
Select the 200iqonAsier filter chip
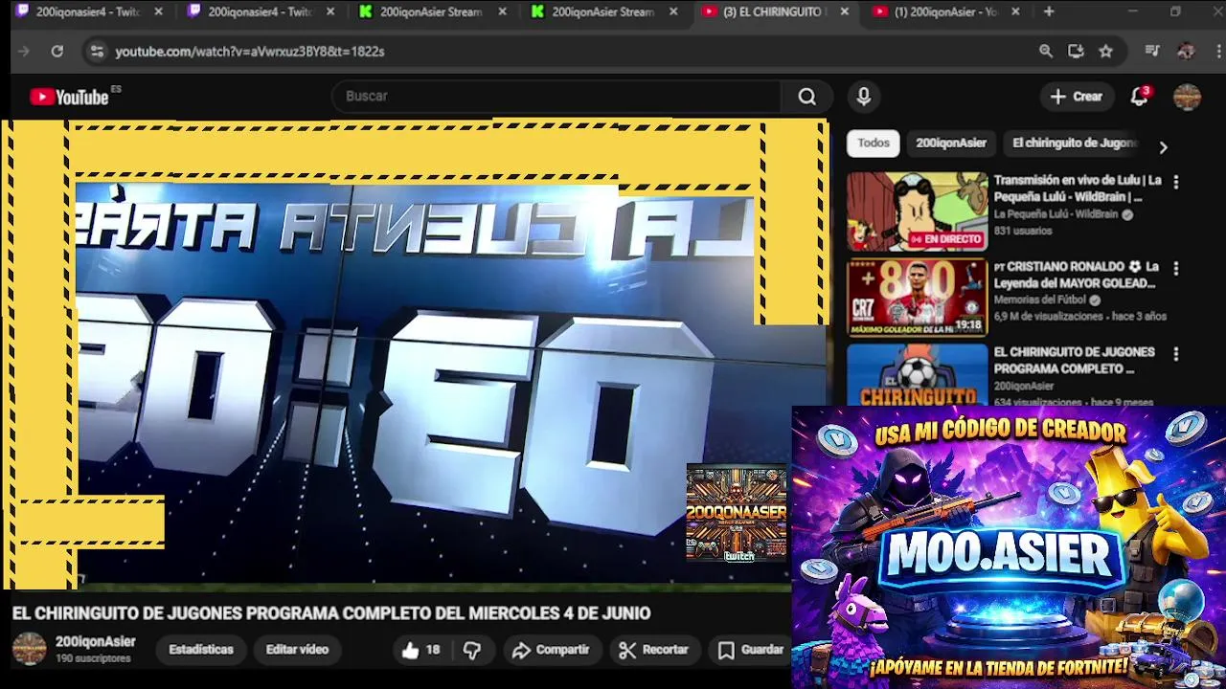(951, 143)
